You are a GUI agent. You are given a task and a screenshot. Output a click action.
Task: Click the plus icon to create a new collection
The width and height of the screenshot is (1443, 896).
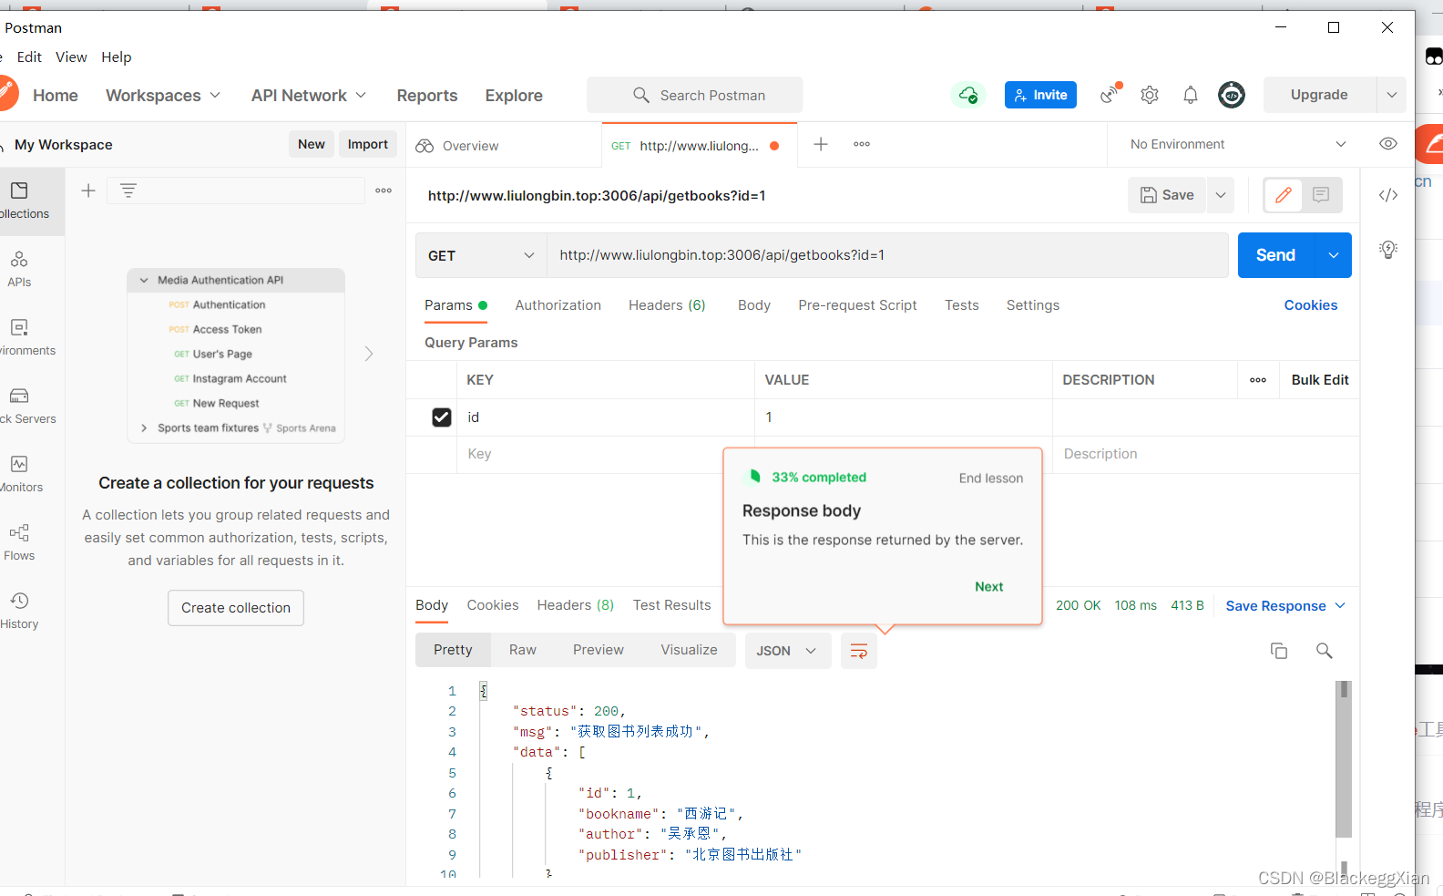click(88, 191)
